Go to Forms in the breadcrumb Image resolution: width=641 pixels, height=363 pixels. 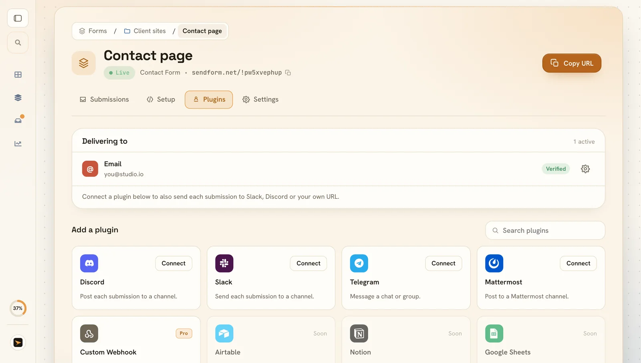(93, 31)
